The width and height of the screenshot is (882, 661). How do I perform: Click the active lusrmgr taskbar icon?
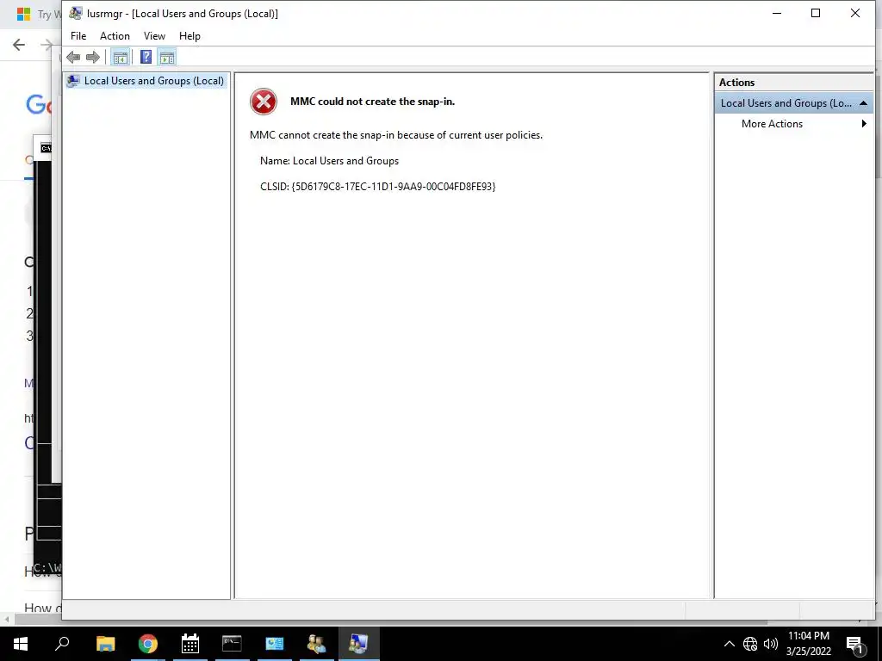coord(359,644)
